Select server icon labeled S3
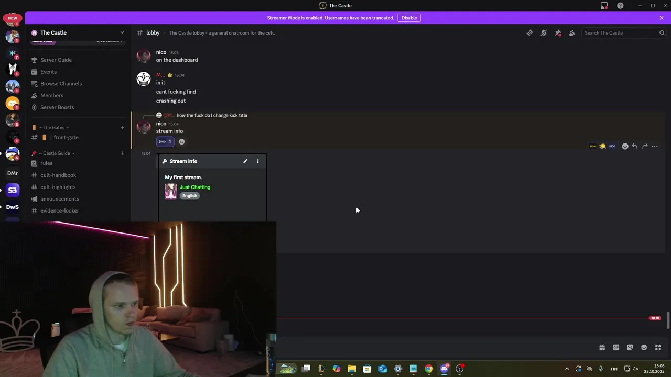671x377 pixels. tap(13, 190)
